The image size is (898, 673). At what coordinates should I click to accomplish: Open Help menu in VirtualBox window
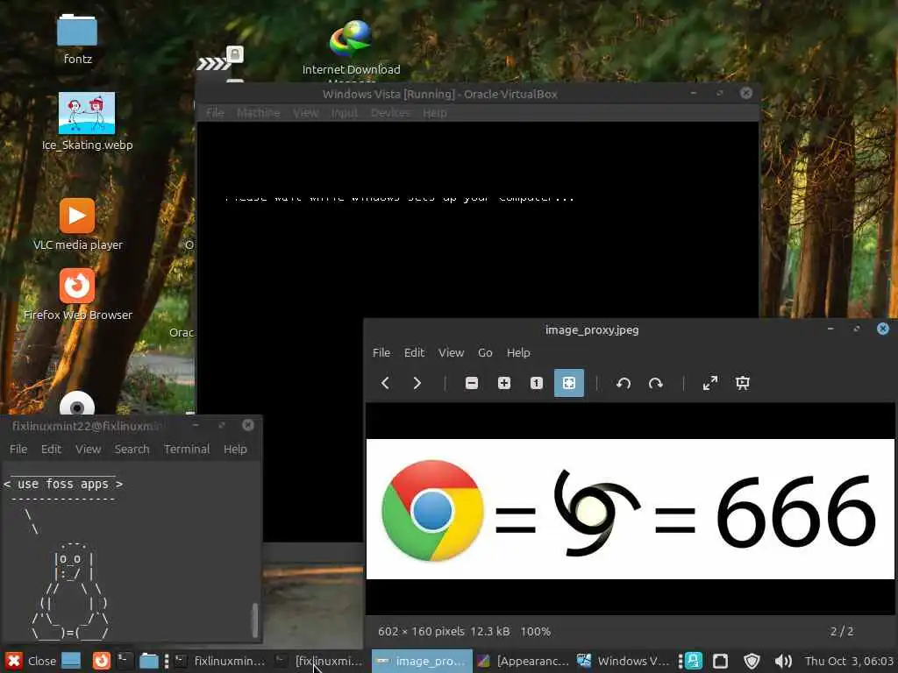point(435,113)
